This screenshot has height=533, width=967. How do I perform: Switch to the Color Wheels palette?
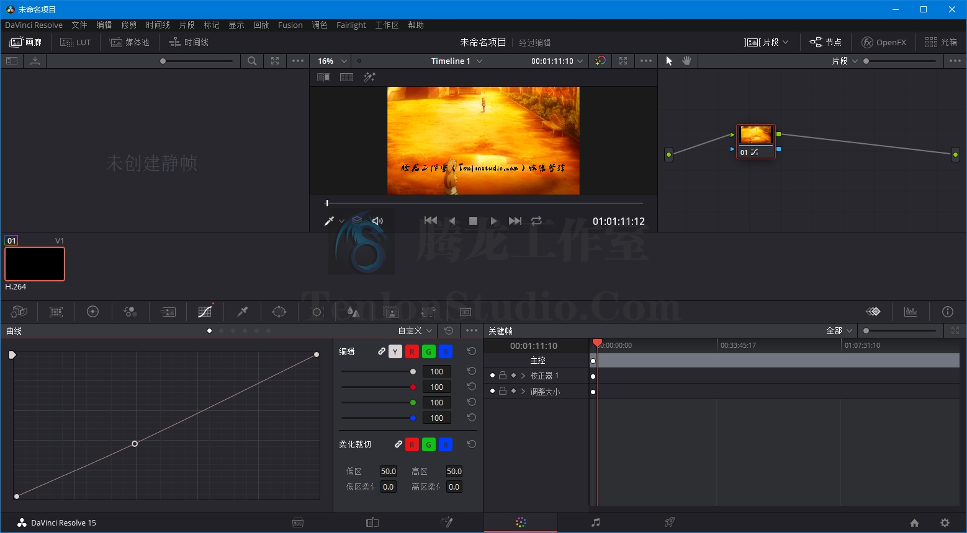[x=93, y=312]
